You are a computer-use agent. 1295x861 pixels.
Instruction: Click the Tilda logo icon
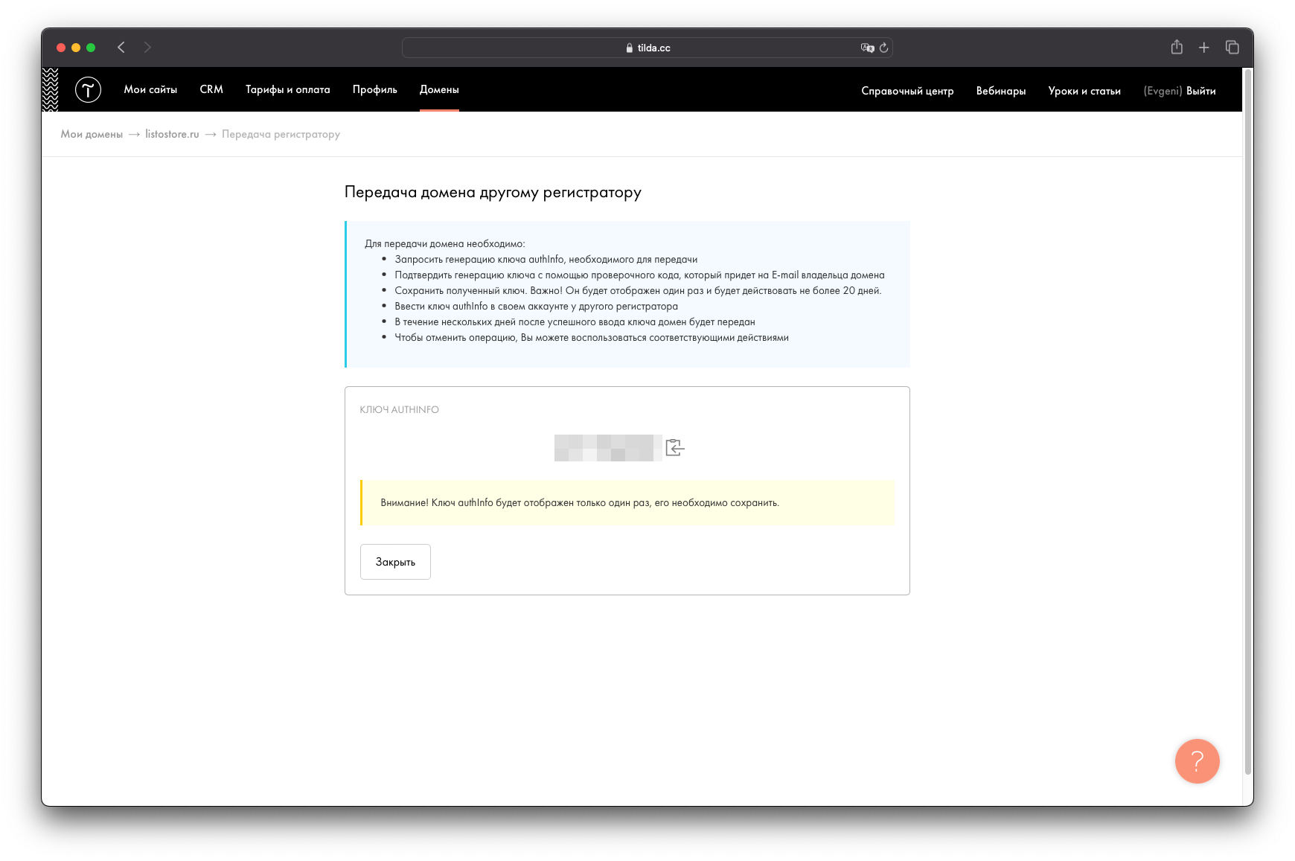click(88, 90)
